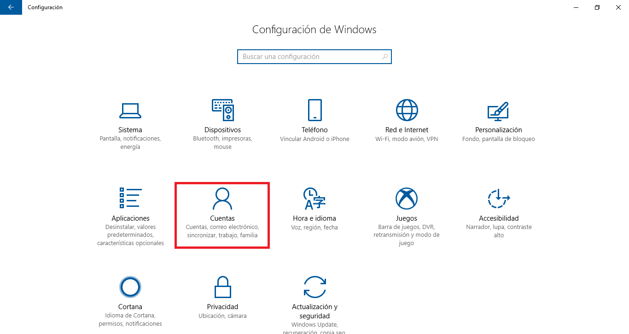The image size is (629, 334).
Task: Open the Teléfono phone icon
Action: (x=314, y=110)
